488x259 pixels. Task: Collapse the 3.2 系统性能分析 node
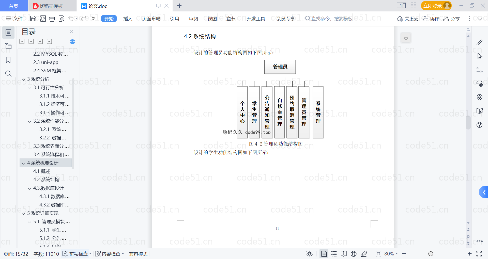coord(29,121)
